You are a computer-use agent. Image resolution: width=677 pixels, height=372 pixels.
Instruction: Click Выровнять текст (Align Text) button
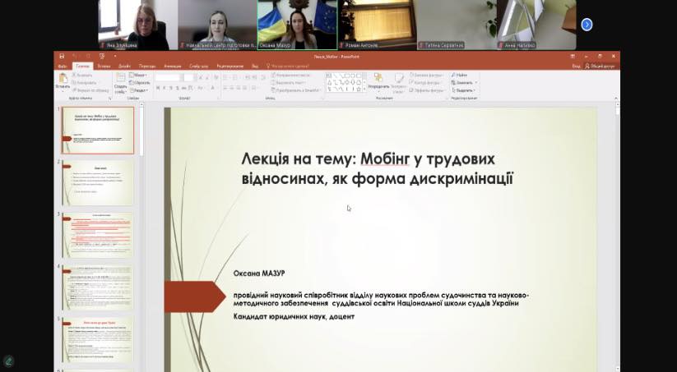click(288, 83)
